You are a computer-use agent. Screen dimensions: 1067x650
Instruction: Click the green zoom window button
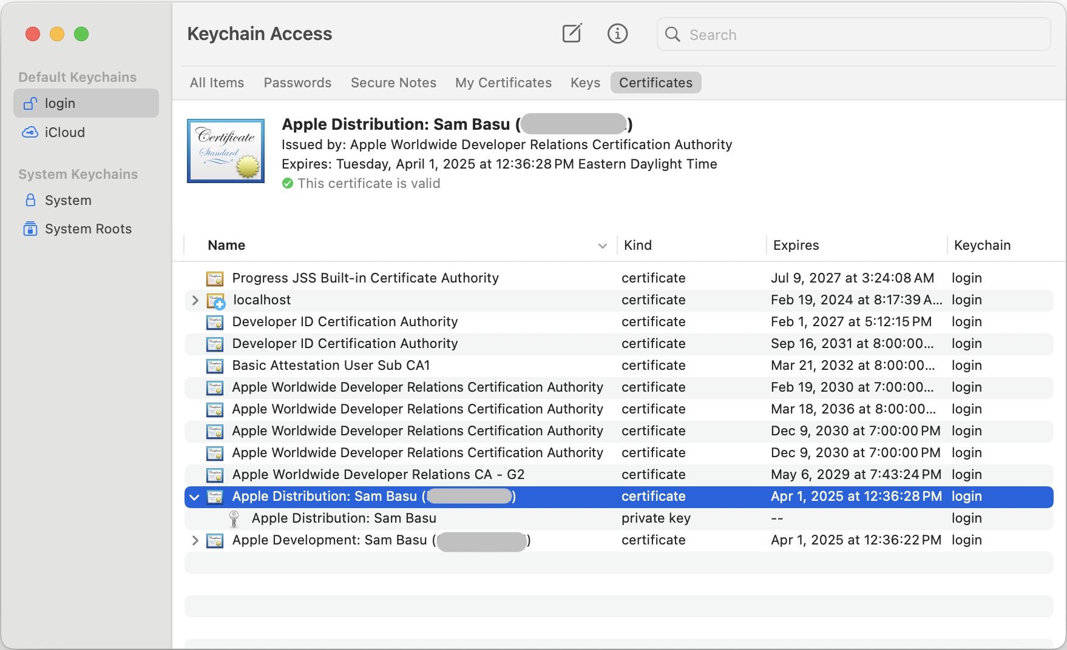(81, 34)
